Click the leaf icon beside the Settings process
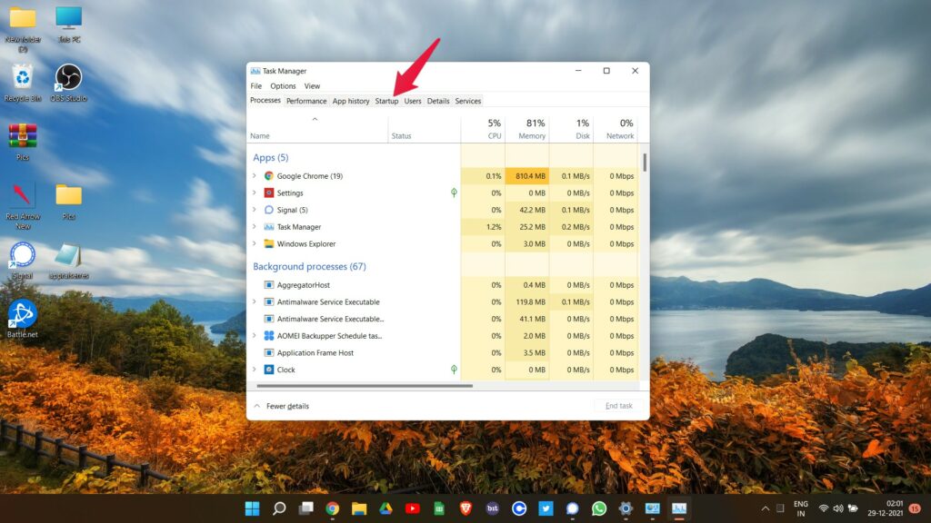Viewport: 931px width, 523px height. pos(453,192)
